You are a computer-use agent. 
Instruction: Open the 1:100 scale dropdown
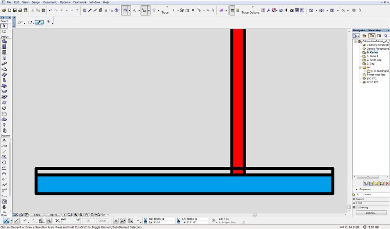tap(37, 215)
